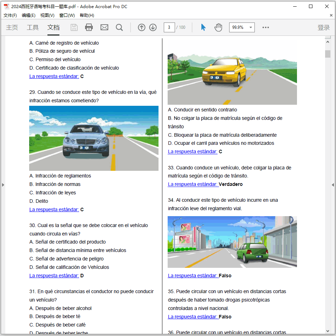Image resolution: width=336 pixels, height=336 pixels.
Task: Go to previous page with up arrow
Action: [x=142, y=27]
